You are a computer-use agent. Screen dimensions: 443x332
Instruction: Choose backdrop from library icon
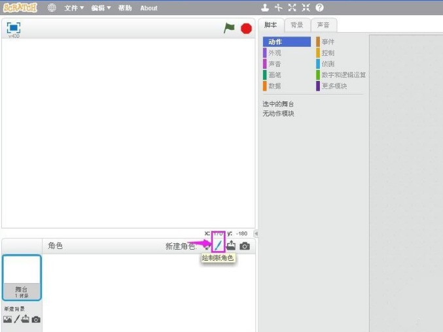(x=7, y=320)
